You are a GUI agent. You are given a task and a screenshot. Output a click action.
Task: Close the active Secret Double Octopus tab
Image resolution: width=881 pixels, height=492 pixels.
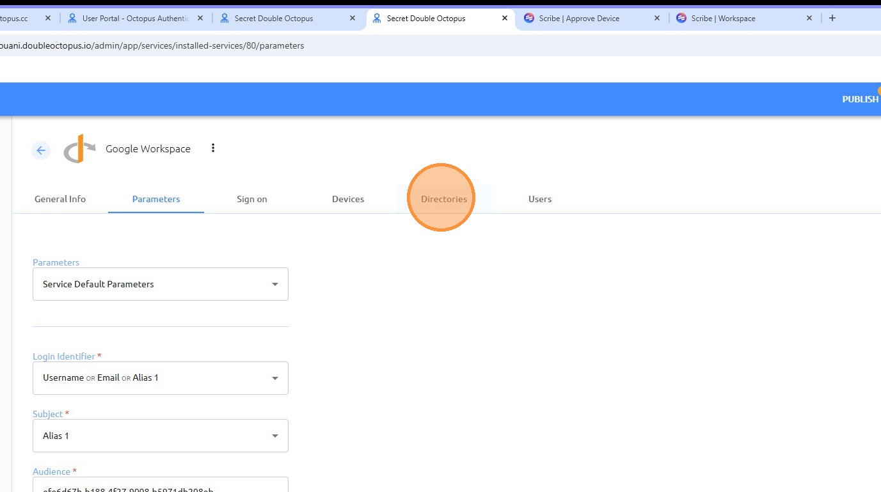click(x=505, y=19)
